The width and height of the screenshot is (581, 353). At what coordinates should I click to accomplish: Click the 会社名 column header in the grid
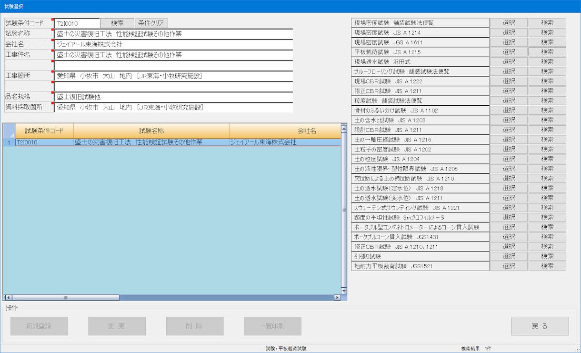click(x=285, y=131)
